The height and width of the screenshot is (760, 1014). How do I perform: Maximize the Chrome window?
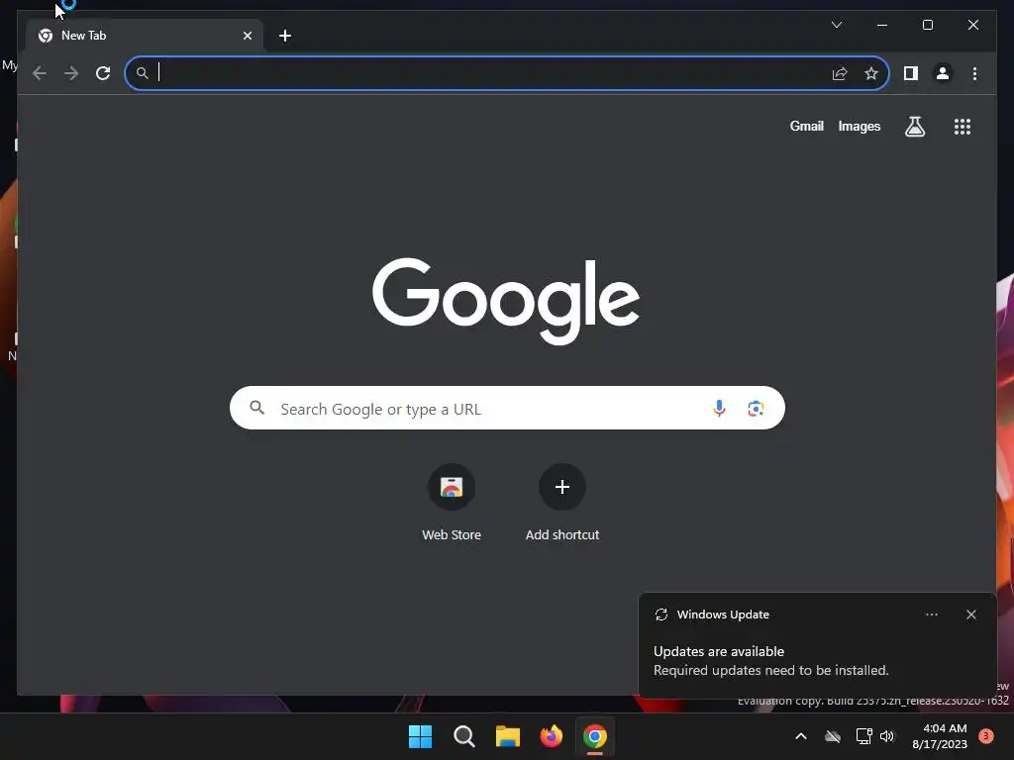927,25
